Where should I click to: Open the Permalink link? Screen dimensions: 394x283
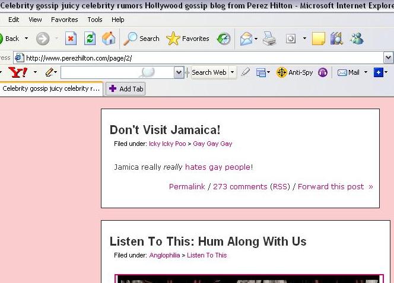(187, 186)
